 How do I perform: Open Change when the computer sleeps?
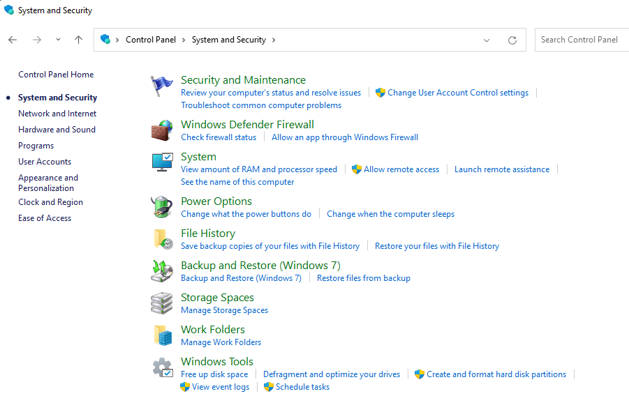point(390,214)
